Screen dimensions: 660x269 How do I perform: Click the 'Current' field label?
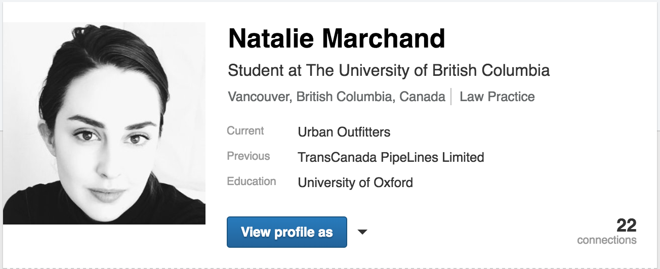(245, 131)
